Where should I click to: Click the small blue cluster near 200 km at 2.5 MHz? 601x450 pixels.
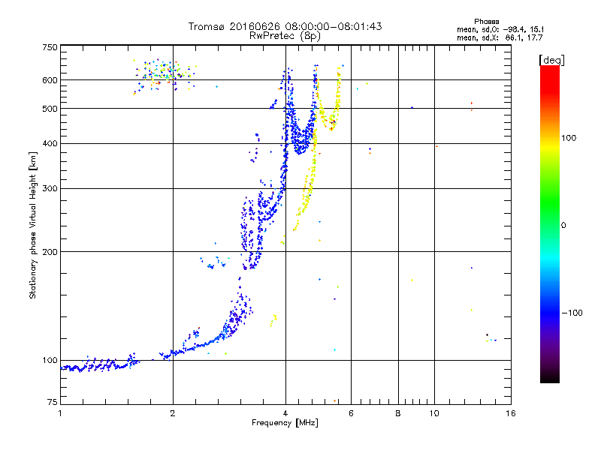point(214,262)
